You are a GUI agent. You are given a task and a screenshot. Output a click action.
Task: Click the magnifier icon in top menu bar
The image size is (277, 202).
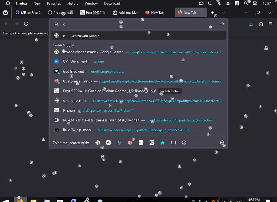point(246,3)
